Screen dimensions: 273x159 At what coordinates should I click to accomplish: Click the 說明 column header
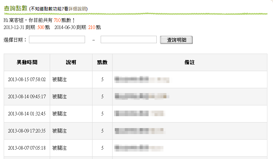point(71,62)
